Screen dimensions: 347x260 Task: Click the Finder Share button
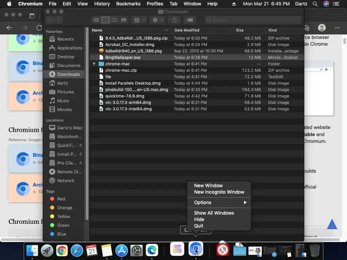[175, 20]
